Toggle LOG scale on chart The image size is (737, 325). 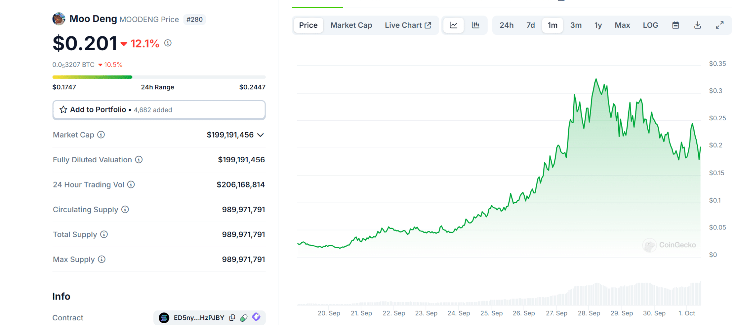650,25
